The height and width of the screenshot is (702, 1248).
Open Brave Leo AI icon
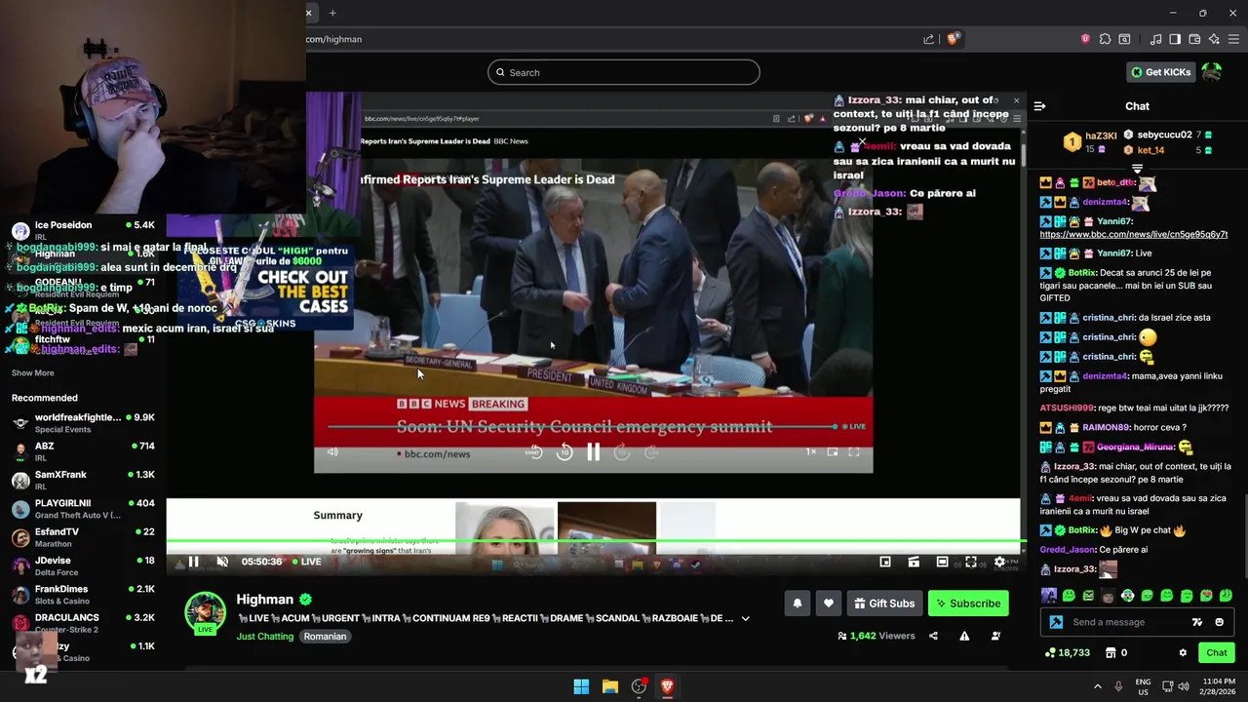click(x=1214, y=39)
